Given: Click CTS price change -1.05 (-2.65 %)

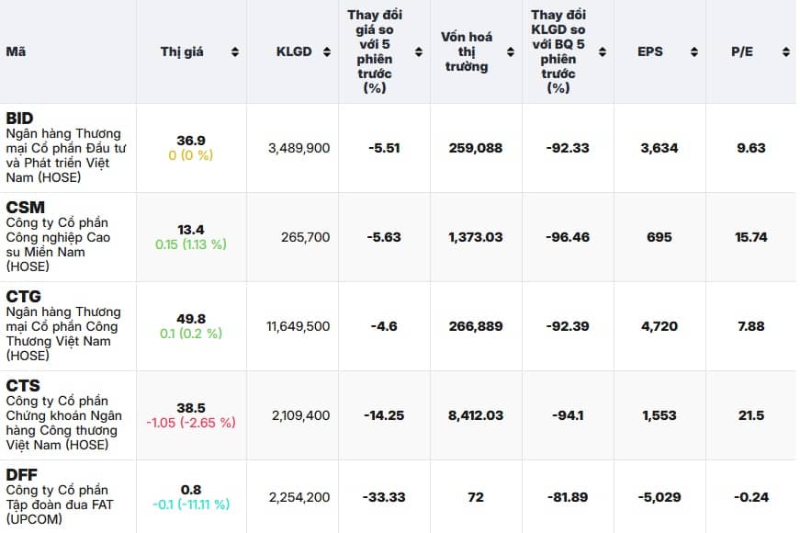Looking at the screenshot, I should 191,423.
